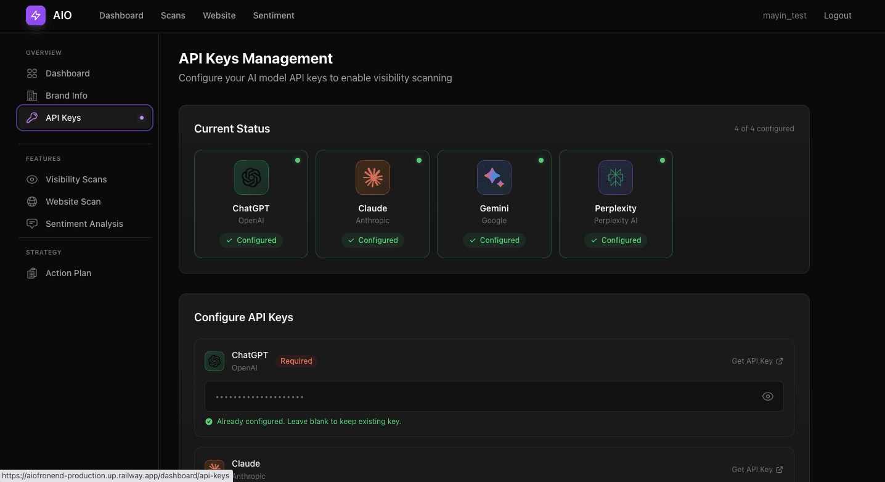The height and width of the screenshot is (482, 885).
Task: Click the green status dot on ChatGPT card
Action: 298,160
